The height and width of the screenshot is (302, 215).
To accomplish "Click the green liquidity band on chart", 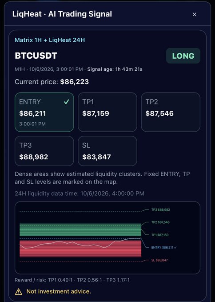I will [x=80, y=230].
